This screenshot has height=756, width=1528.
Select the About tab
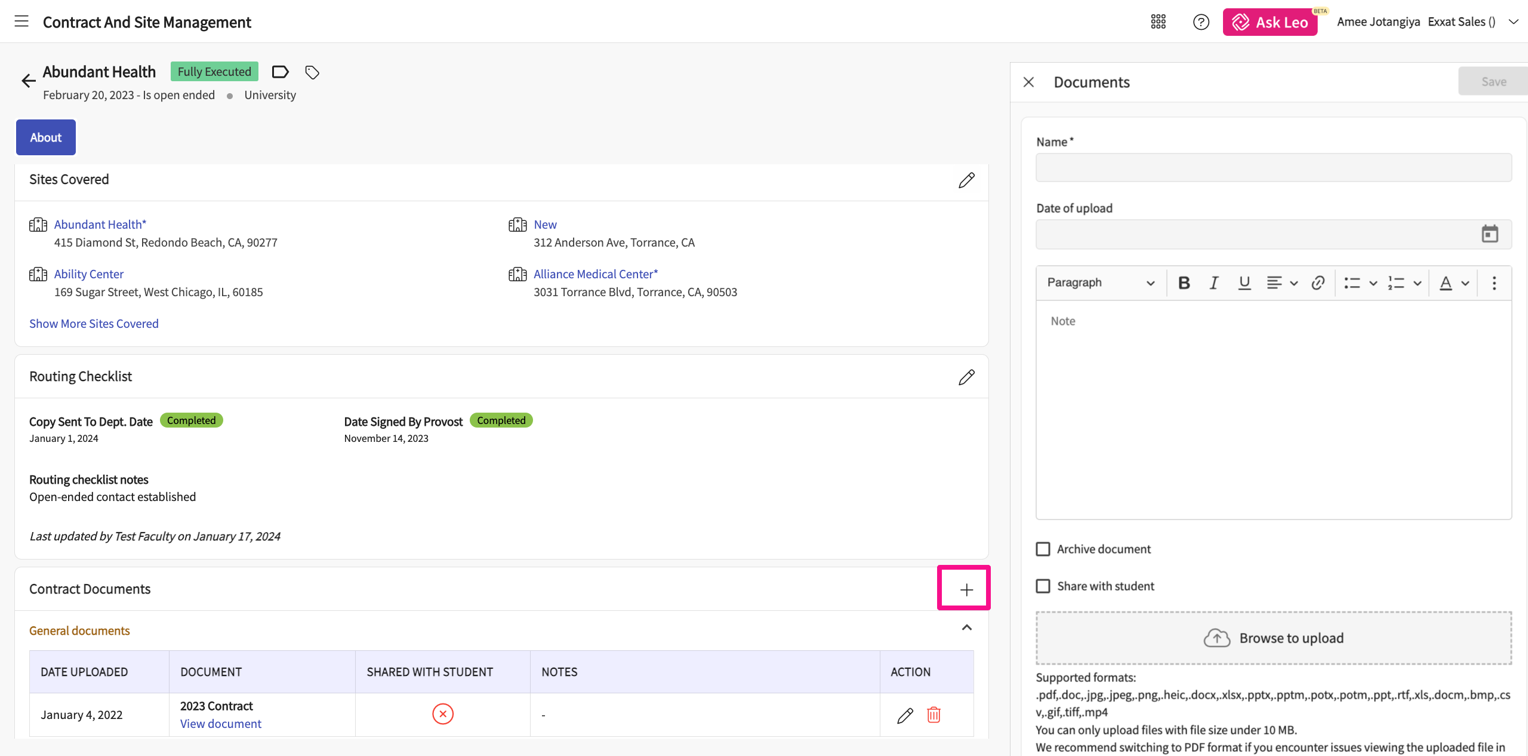tap(46, 137)
